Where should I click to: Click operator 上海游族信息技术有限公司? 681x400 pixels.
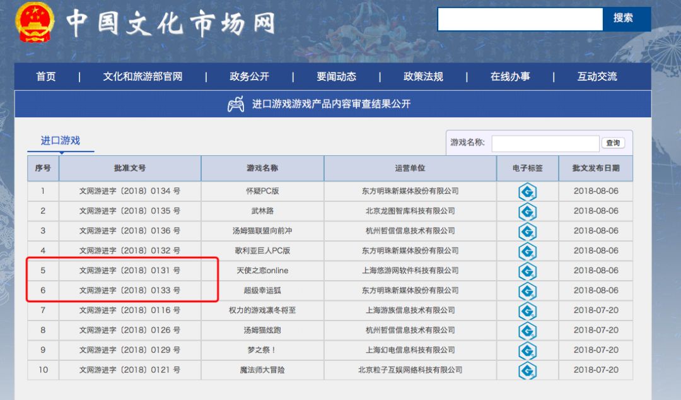point(410,310)
